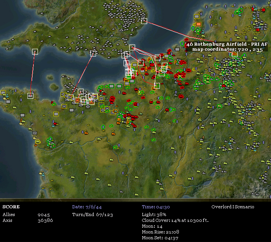This screenshot has height=242, width=271.
Task: Pick white box on East Anglia coast starting long flight line
Action: (x=144, y=21)
